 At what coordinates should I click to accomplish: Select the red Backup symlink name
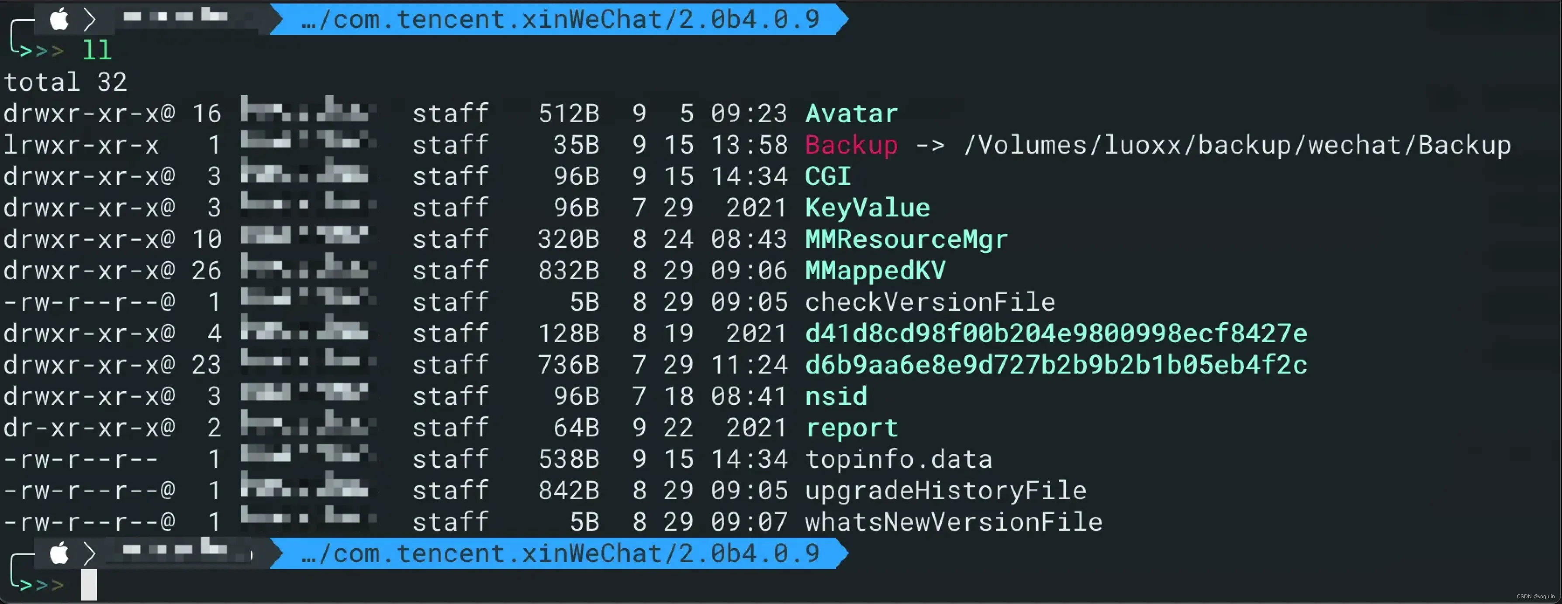pyautogui.click(x=851, y=145)
